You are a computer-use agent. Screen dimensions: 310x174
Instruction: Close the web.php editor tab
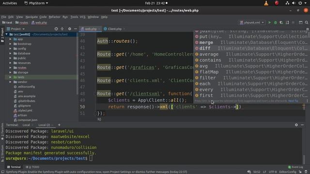pos(99,29)
